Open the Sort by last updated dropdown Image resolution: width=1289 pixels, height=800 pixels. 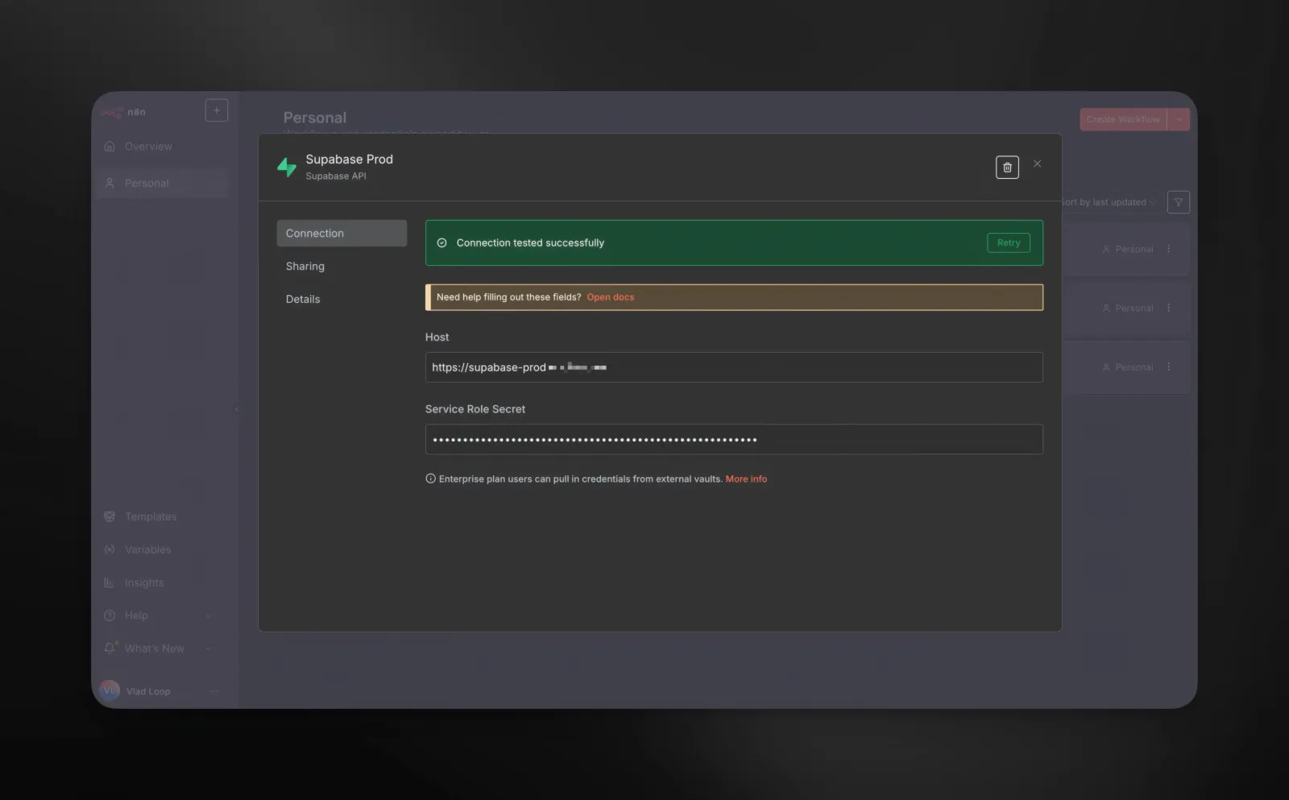click(x=1108, y=202)
